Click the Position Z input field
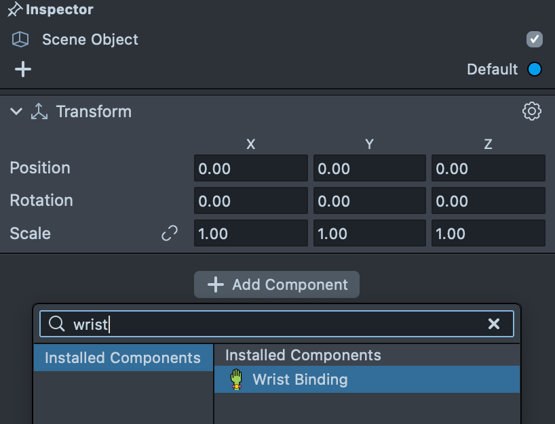 point(488,169)
